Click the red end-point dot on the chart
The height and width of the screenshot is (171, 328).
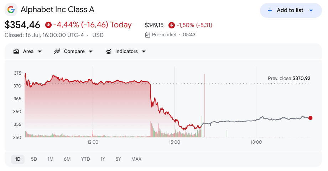[x=311, y=118]
